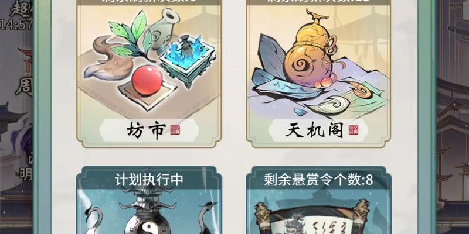Open the 计划执行中 card header
This screenshot has width=469, height=234.
click(x=149, y=180)
